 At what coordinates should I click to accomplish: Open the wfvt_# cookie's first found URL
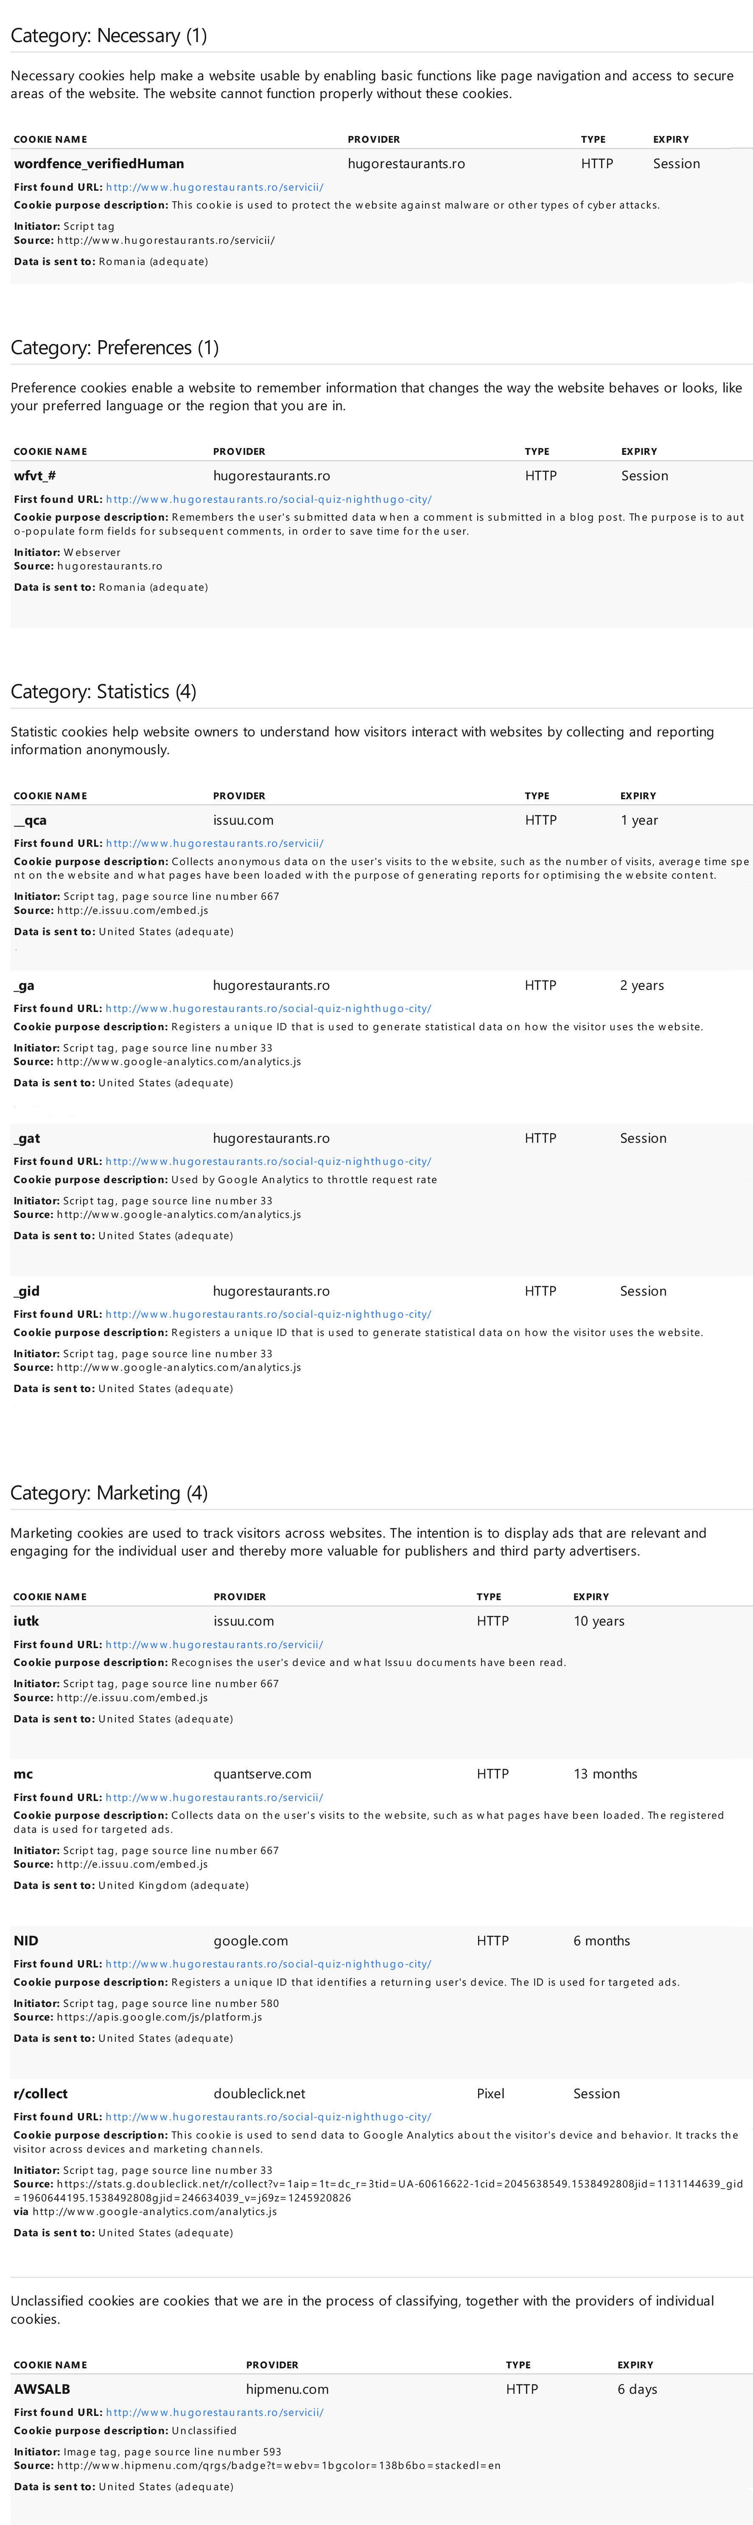268,499
